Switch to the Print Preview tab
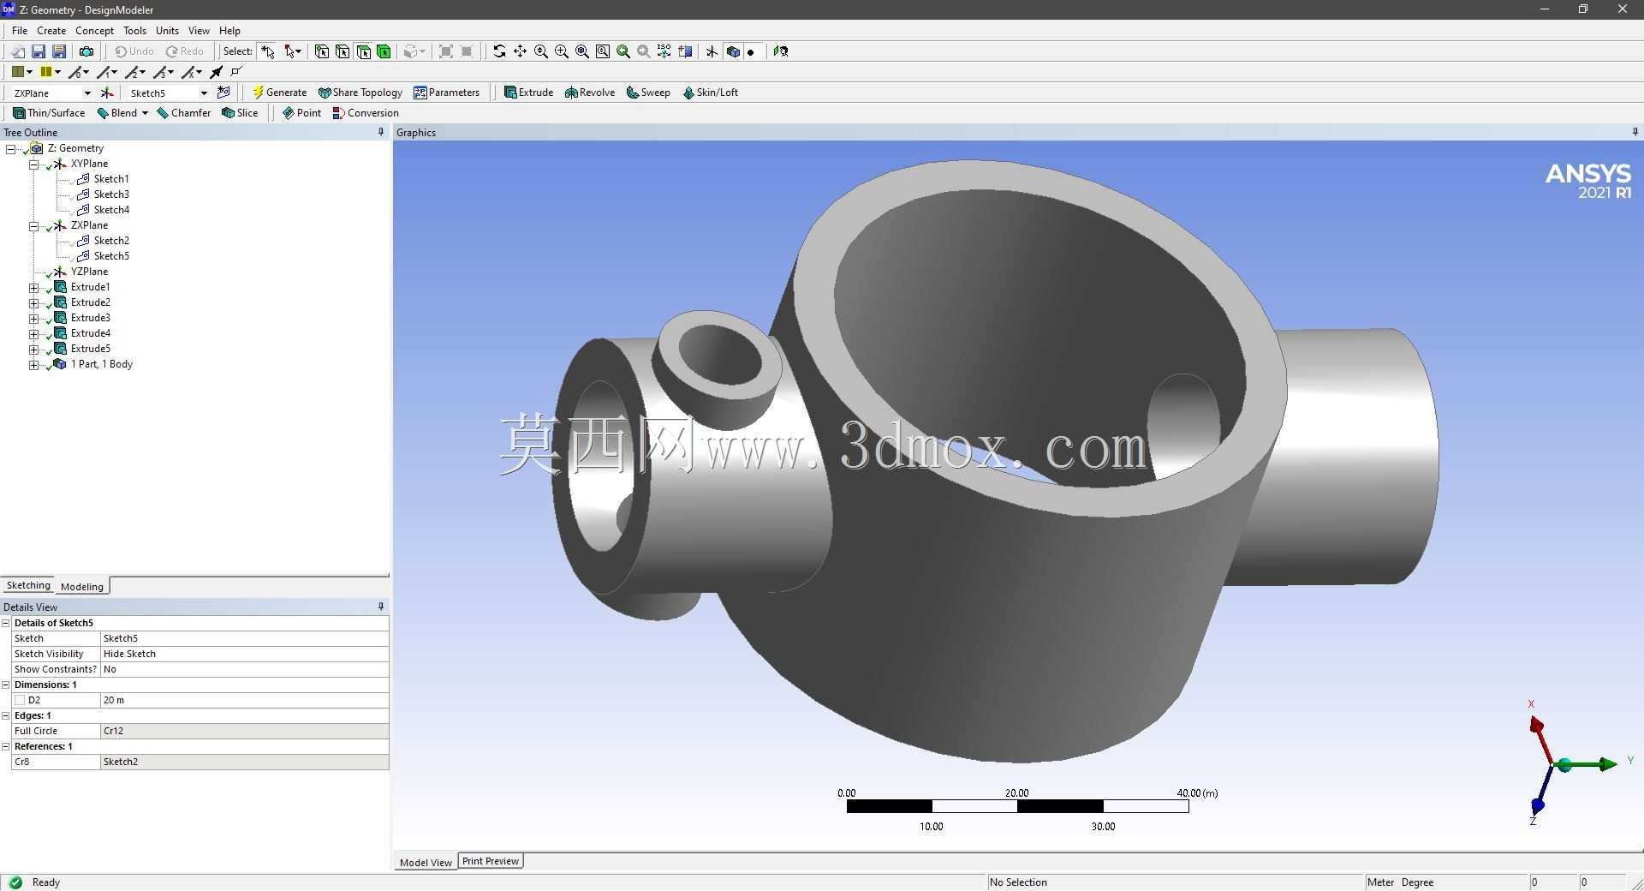The height and width of the screenshot is (891, 1644). coord(491,861)
